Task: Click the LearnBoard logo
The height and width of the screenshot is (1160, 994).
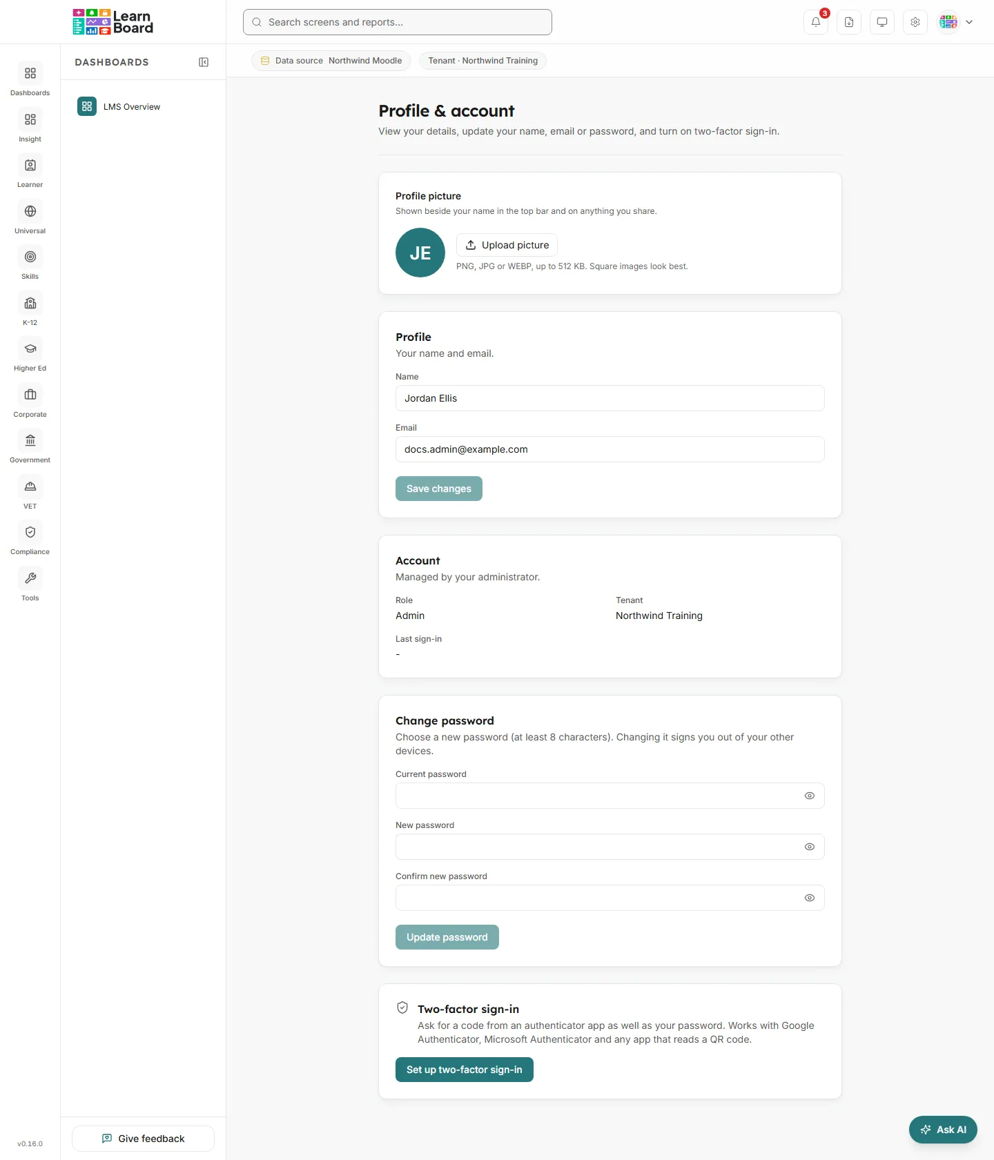Action: click(113, 22)
